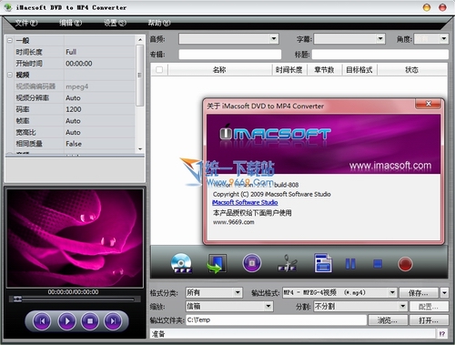Open the 编辑 menu
The height and width of the screenshot is (345, 455).
click(70, 23)
